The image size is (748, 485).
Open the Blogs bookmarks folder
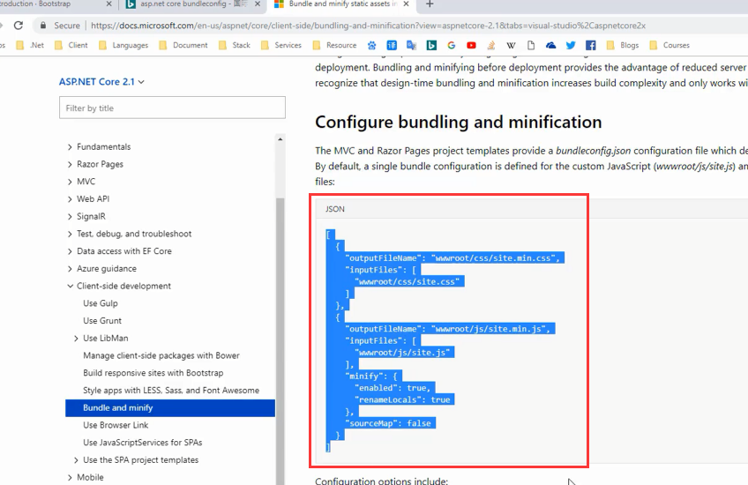click(623, 45)
